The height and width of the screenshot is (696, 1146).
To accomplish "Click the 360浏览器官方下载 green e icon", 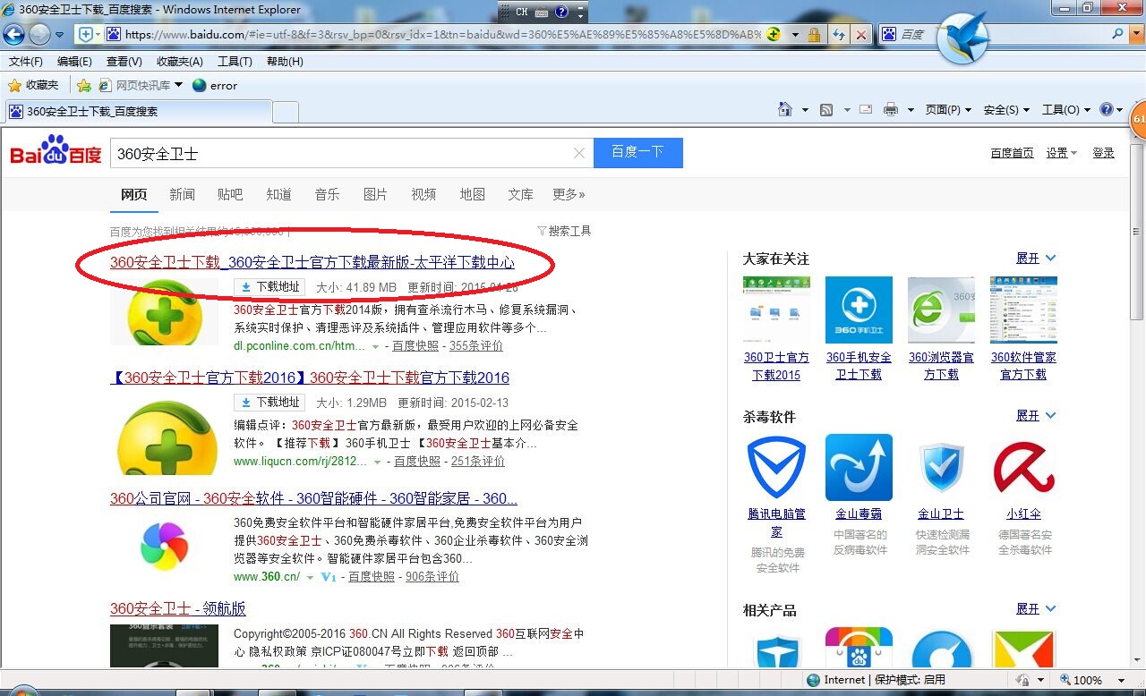I will [941, 310].
